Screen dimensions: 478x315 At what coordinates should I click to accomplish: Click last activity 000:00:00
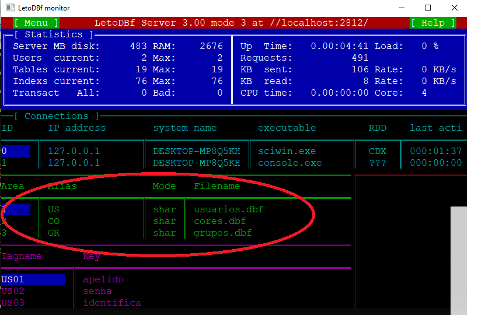click(x=435, y=163)
